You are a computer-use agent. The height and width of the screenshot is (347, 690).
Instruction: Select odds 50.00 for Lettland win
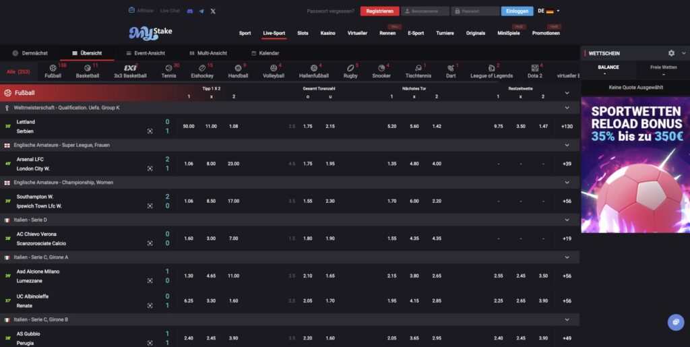[189, 126]
